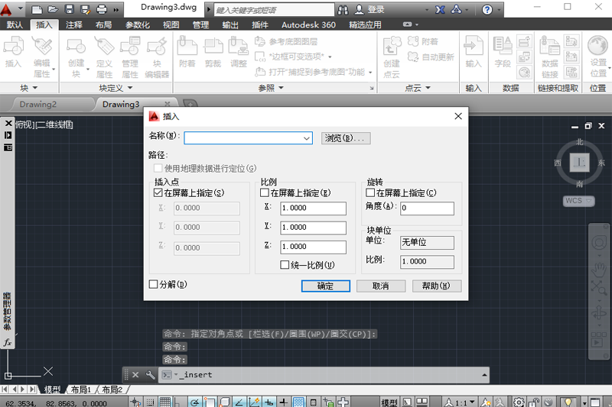Viewport: 612px width, 407px height.
Task: Switch to 参数化 ribbon tab
Action: point(138,25)
